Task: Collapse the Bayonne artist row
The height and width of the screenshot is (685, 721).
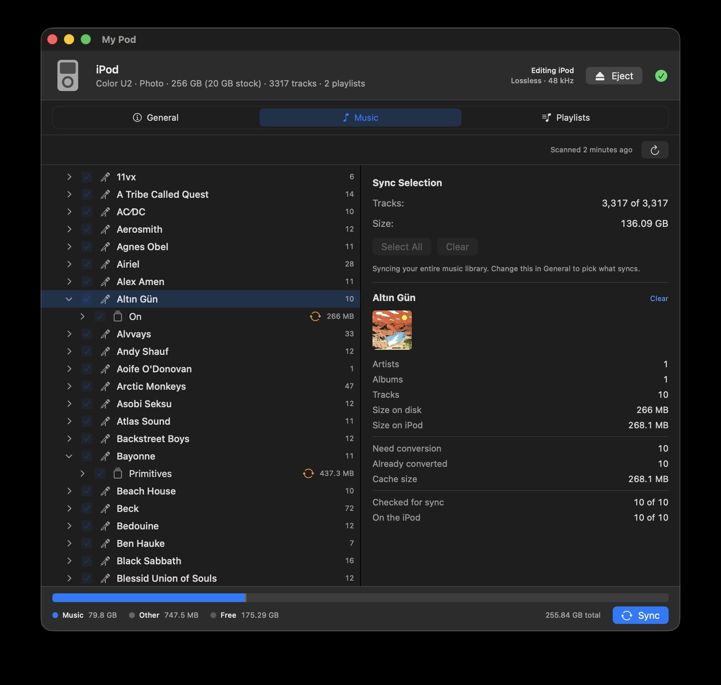Action: tap(69, 456)
